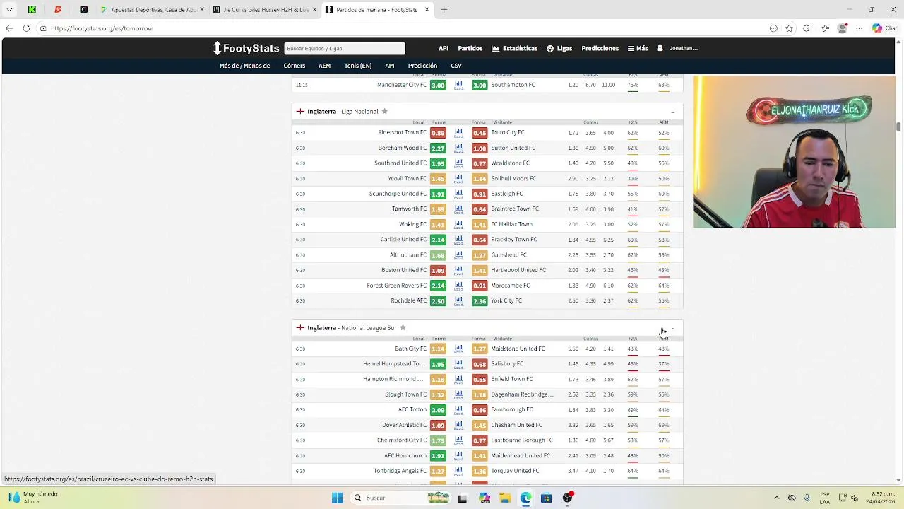Open stats chart icon for Boreham Wood row
Viewport: 904px width, 509px height.
(458, 148)
